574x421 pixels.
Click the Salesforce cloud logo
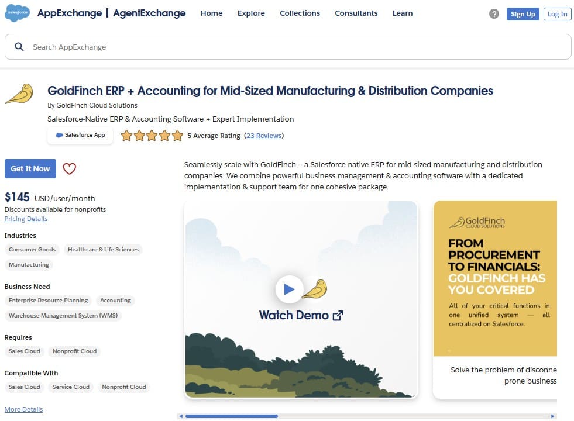tap(17, 13)
